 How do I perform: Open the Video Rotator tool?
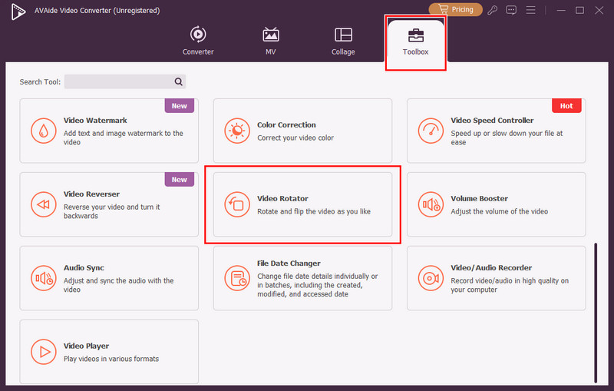302,204
